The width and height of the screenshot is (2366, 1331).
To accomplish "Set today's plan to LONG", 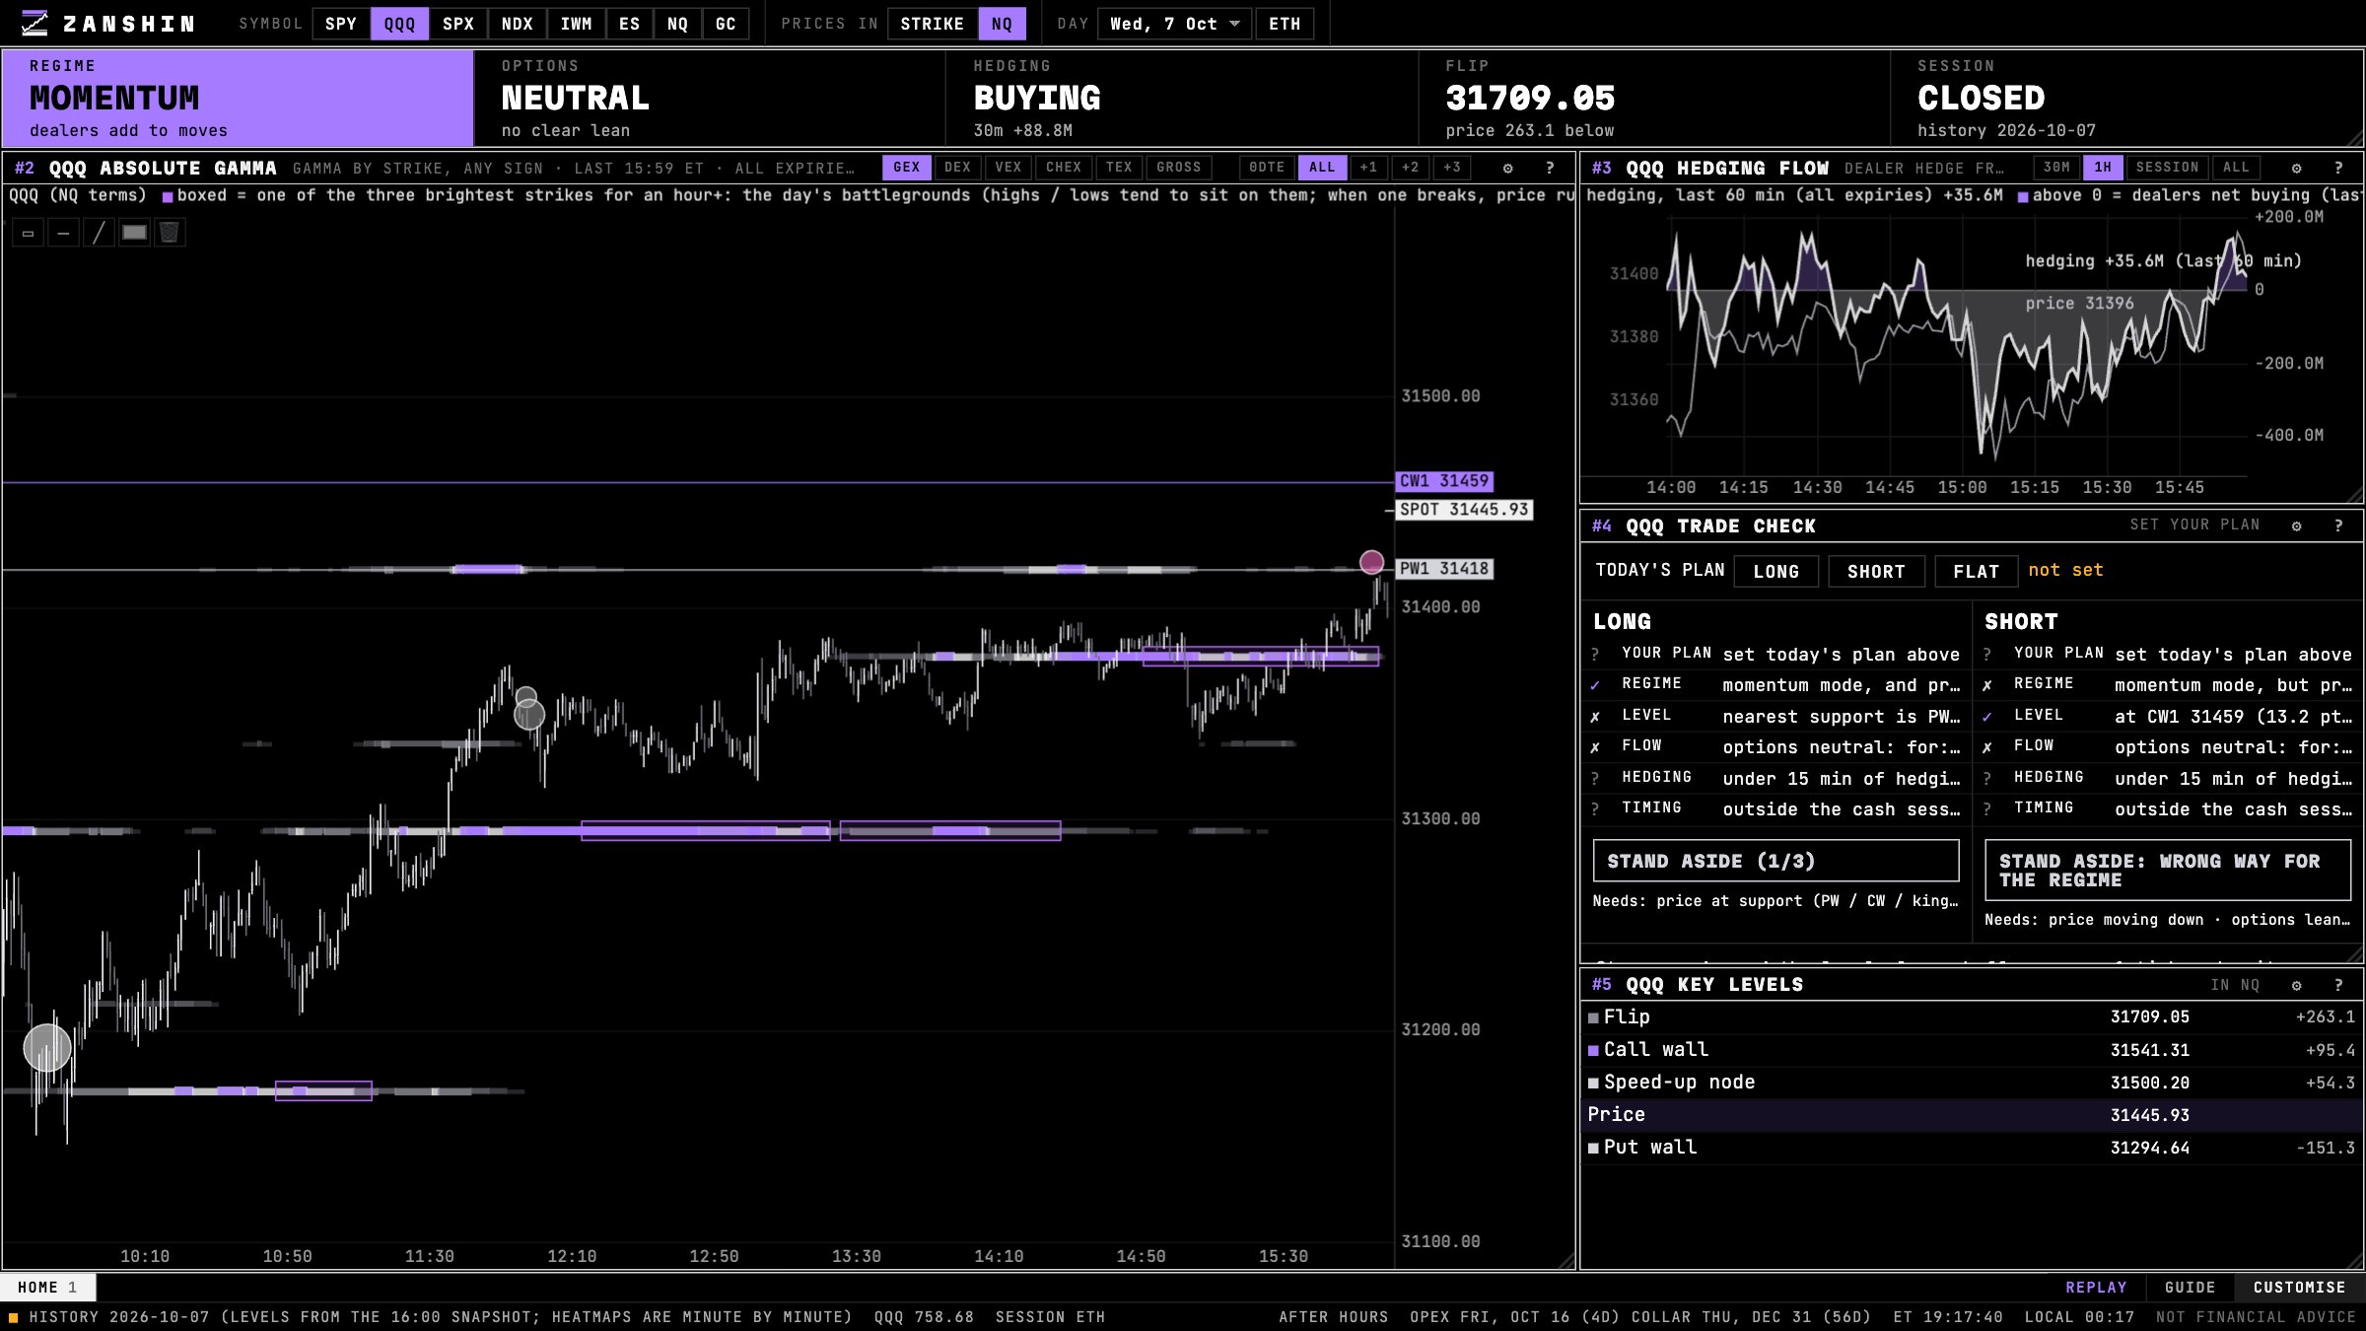I will pyautogui.click(x=1775, y=571).
